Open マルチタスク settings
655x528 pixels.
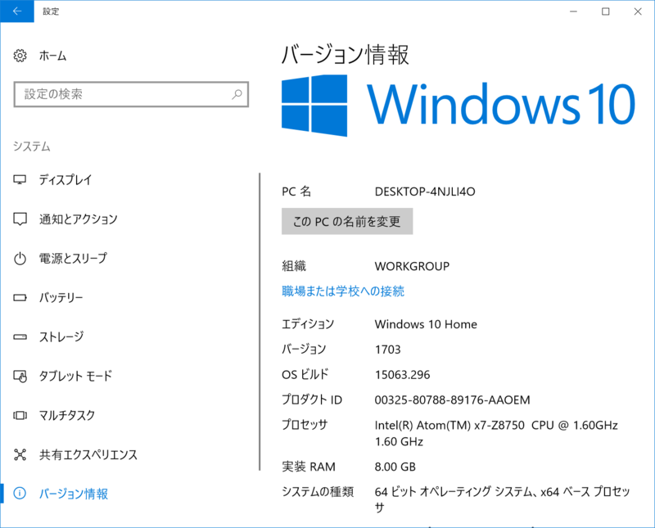point(67,415)
